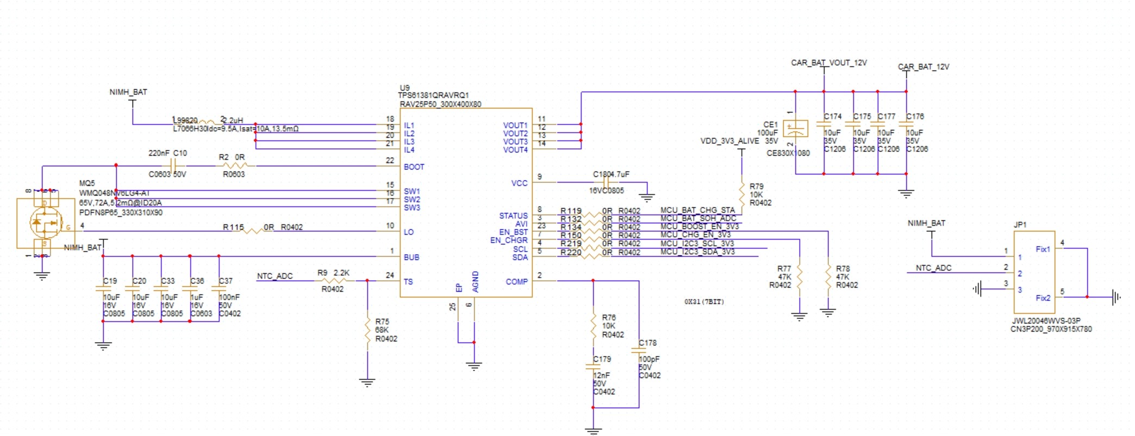This screenshot has height=436, width=1135.
Task: Select the JWL20046WVS-03P part label
Action: (1046, 321)
